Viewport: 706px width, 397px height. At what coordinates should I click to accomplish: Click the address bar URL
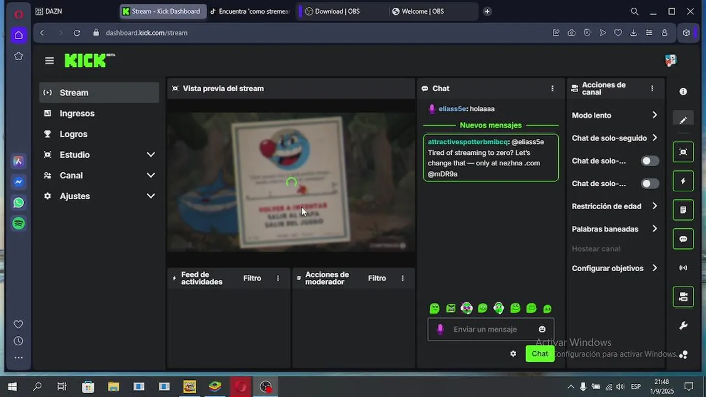point(147,33)
